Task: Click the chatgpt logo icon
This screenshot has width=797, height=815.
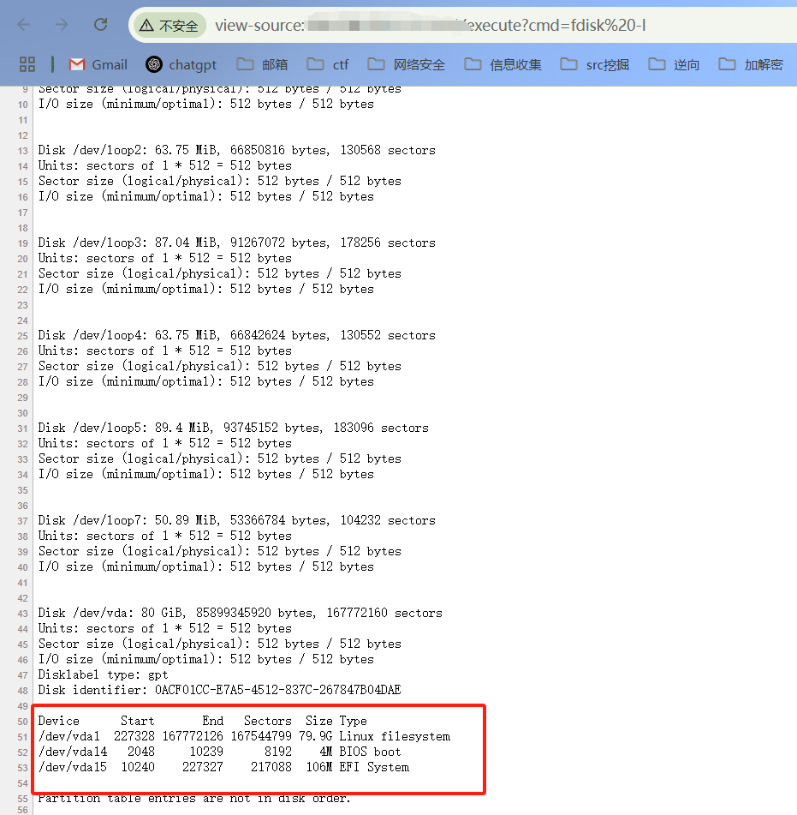Action: (154, 64)
